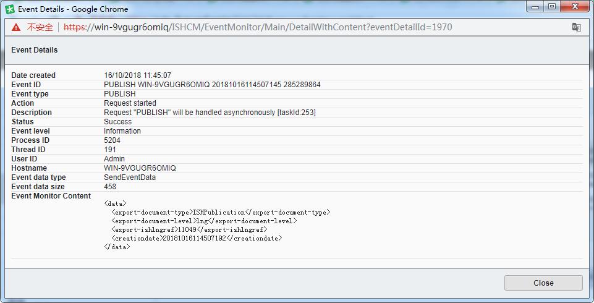Click the Event data type value SendEventData
Image resolution: width=594 pixels, height=303 pixels.
pos(130,177)
